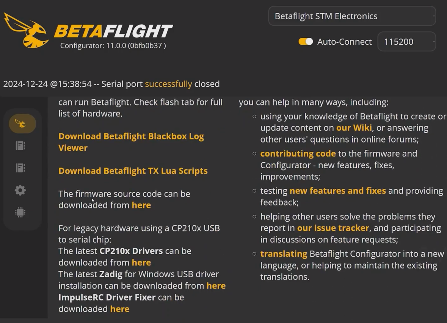Image resolution: width=447 pixels, height=323 pixels.
Task: Click Download Betaflight TX Lua Scripts link
Action: click(133, 171)
